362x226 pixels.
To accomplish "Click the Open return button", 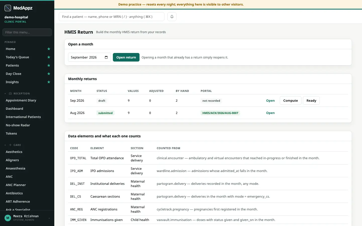I will click(x=126, y=57).
